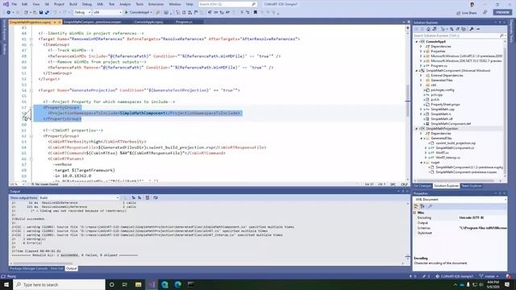This screenshot has height=290, width=516.
Task: Click the Encoding property value Unicode (UTF-8)
Action: pyautogui.click(x=472, y=217)
